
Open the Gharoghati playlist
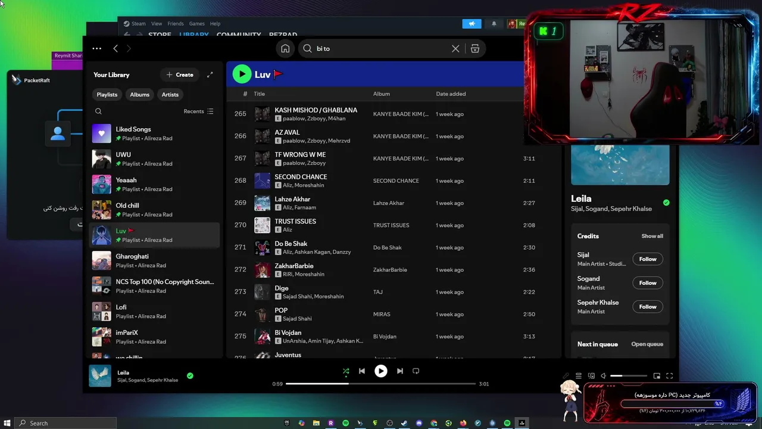[x=154, y=261]
